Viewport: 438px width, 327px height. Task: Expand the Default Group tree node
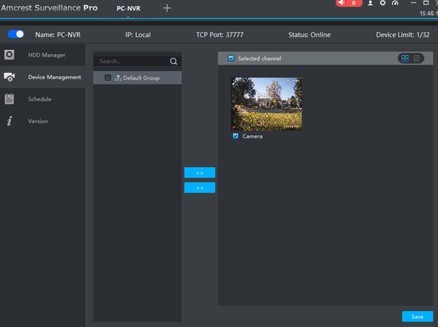(118, 78)
